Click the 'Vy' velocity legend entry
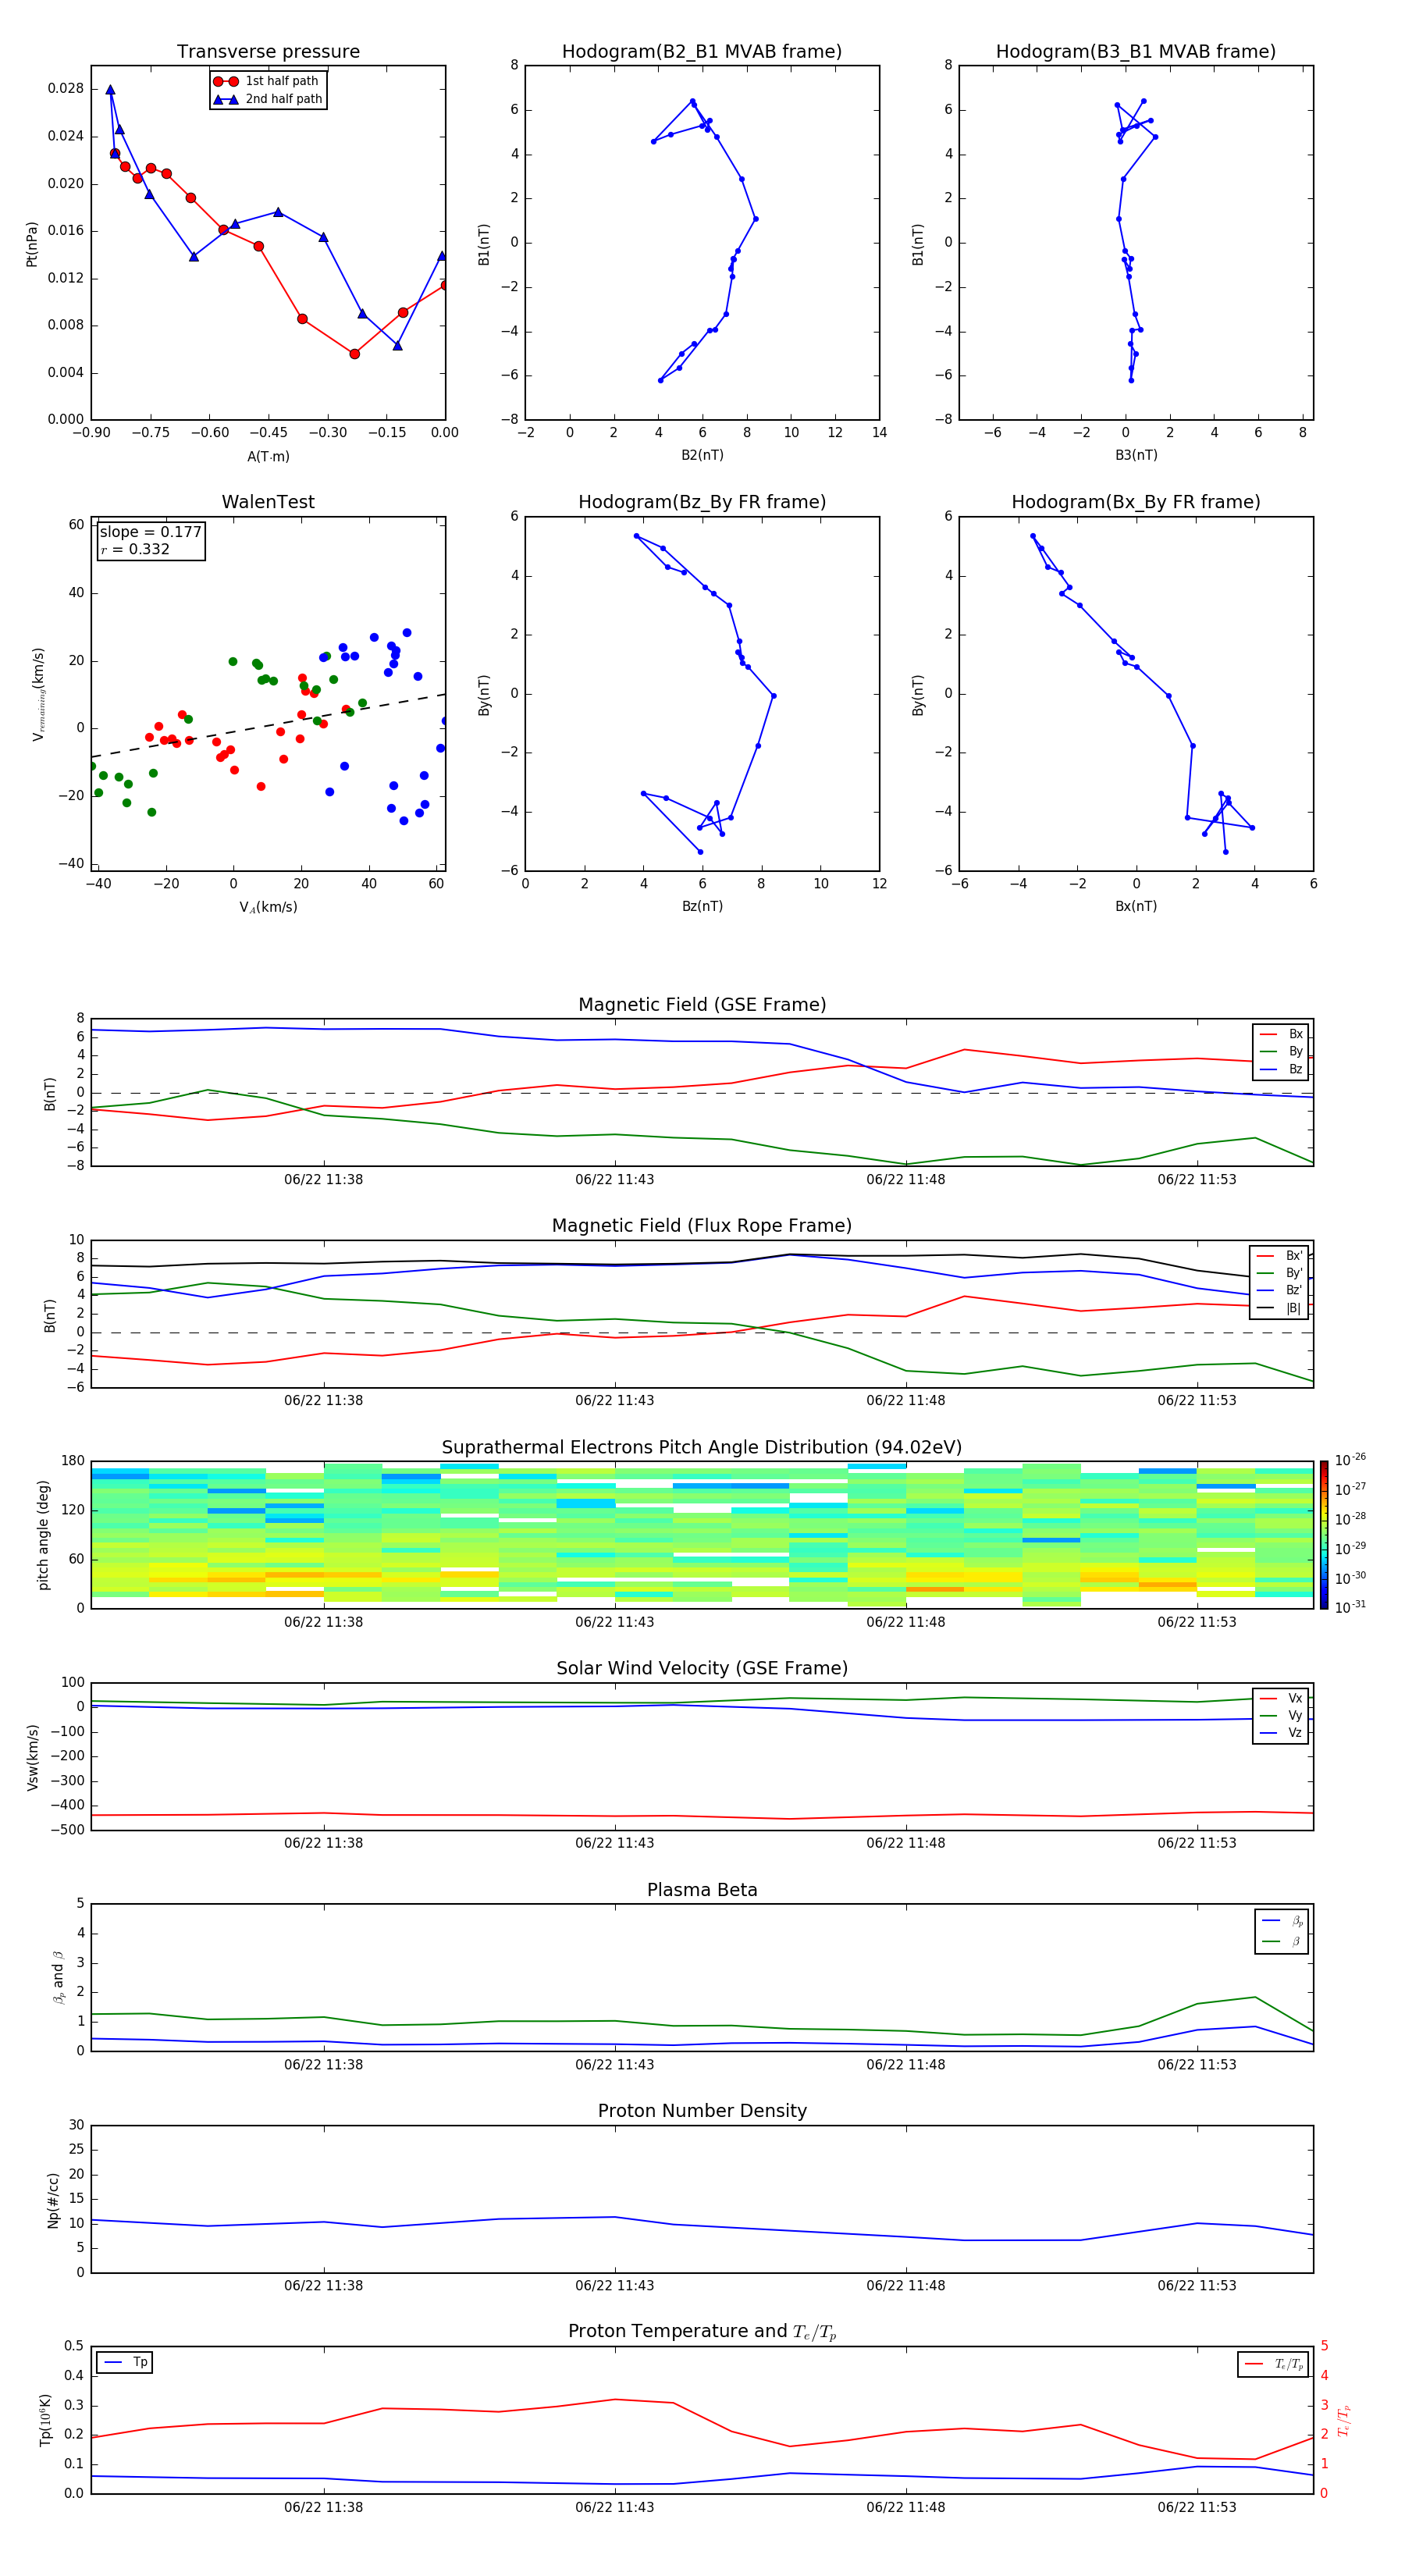This screenshot has width=1405, height=2576. (x=1281, y=1715)
